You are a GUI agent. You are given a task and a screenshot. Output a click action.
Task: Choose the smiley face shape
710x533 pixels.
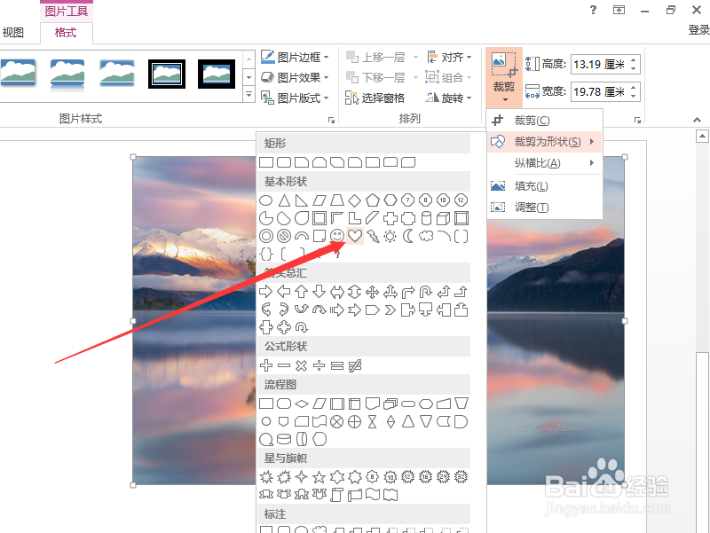pyautogui.click(x=337, y=236)
